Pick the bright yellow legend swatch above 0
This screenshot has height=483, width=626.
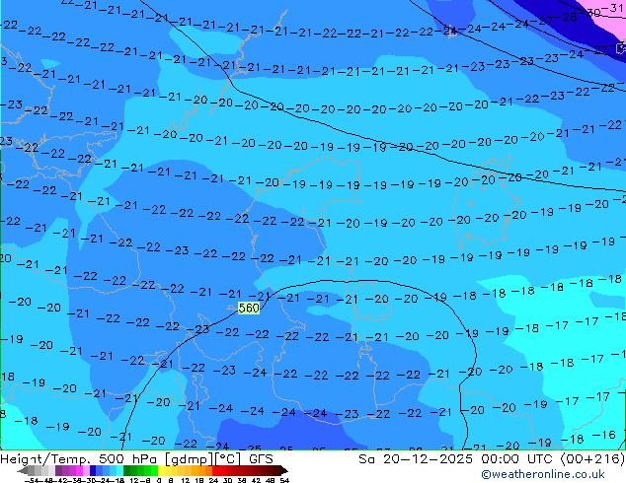(161, 470)
